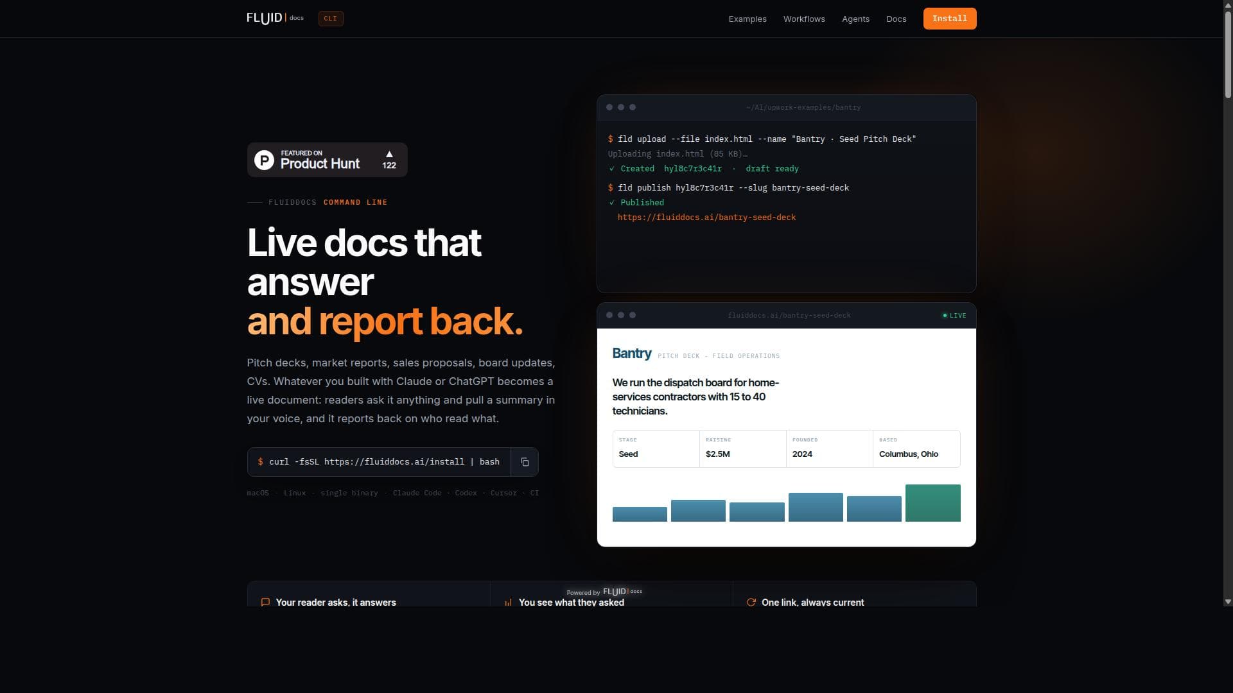Viewport: 1233px width, 693px height.
Task: Click the FLUID docs logo
Action: [x=275, y=18]
